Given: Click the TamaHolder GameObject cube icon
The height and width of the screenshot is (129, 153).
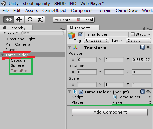Looking at the screenshot, I should pos(72,36).
